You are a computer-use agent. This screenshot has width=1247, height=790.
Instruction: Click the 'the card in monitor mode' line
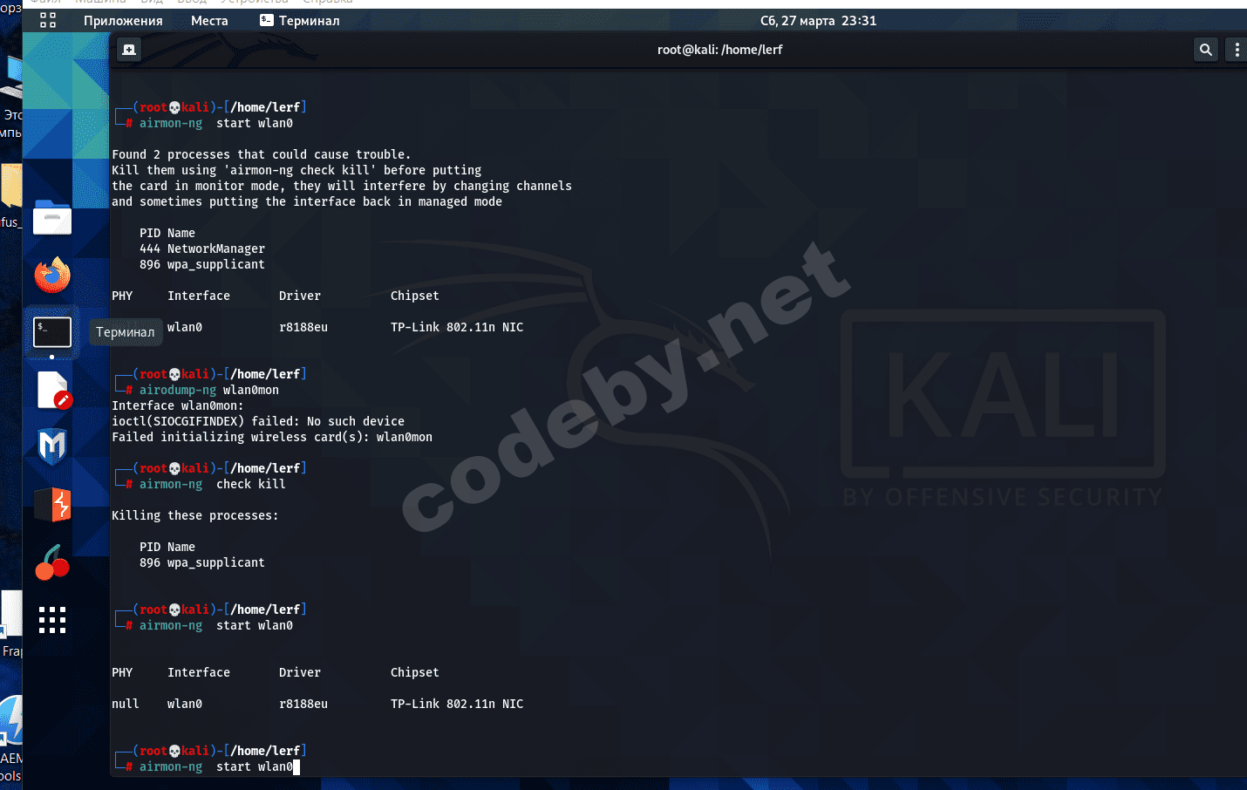[342, 186]
